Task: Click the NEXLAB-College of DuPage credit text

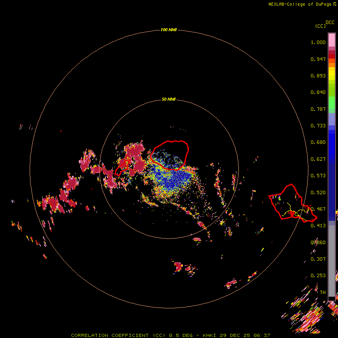Action: 302,4
